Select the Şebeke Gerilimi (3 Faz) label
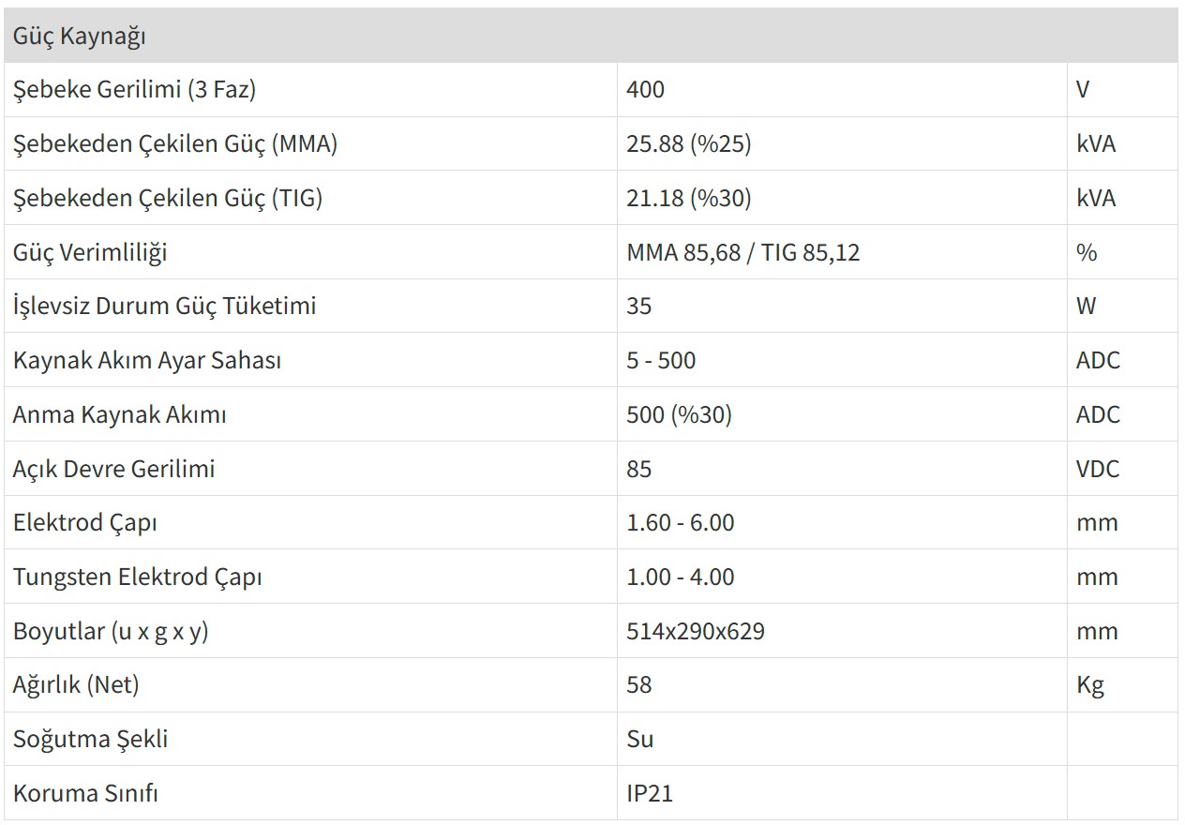Image resolution: width=1185 pixels, height=825 pixels. coord(134,90)
